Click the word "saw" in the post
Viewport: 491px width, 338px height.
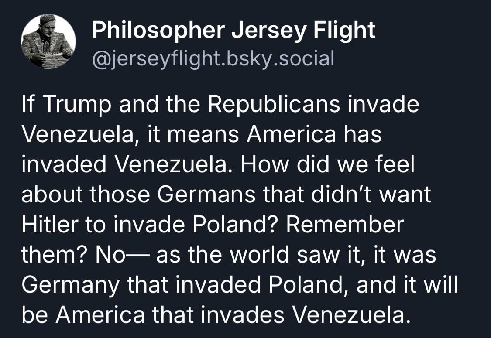click(x=312, y=255)
